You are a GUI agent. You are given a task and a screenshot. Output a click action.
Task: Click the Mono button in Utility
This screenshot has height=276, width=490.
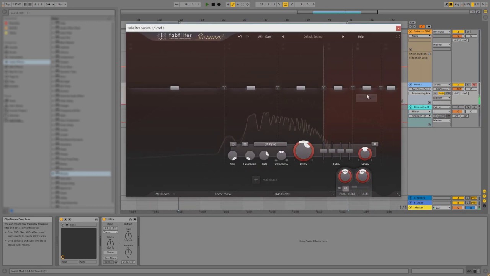pyautogui.click(x=110, y=252)
